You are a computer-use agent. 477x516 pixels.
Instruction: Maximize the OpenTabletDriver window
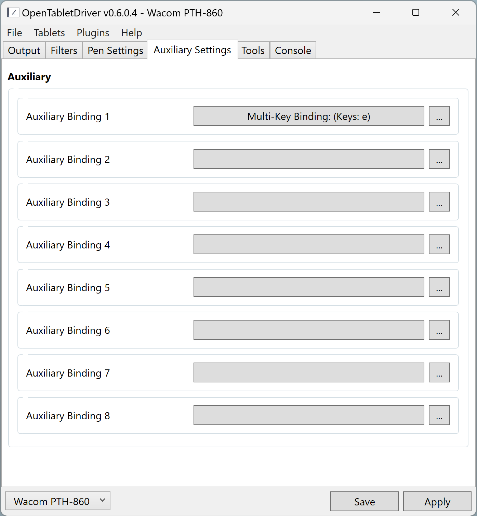(x=416, y=13)
